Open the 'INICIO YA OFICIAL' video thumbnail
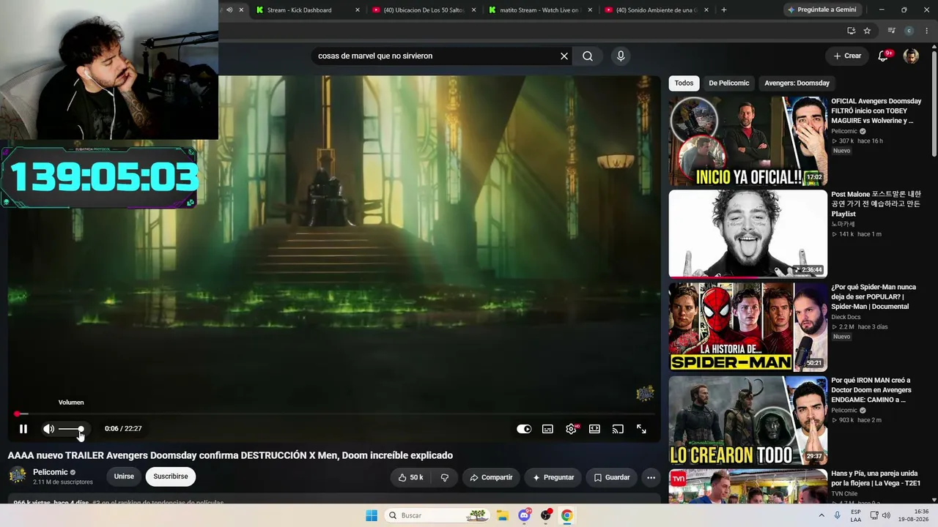The image size is (938, 527). point(747,141)
